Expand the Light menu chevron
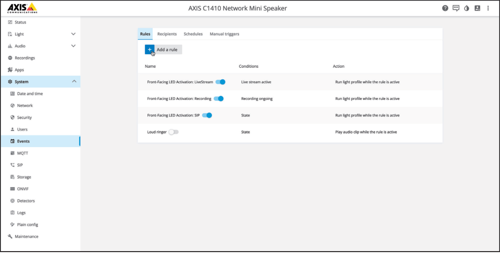The width and height of the screenshot is (500, 253). 73,34
